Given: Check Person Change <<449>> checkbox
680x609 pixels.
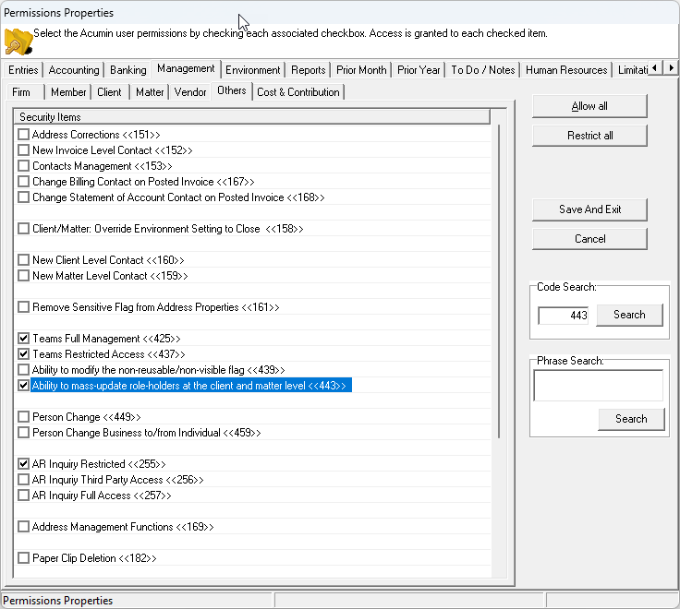Looking at the screenshot, I should 23,417.
